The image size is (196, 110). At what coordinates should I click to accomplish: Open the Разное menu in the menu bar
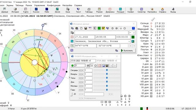(29, 5)
